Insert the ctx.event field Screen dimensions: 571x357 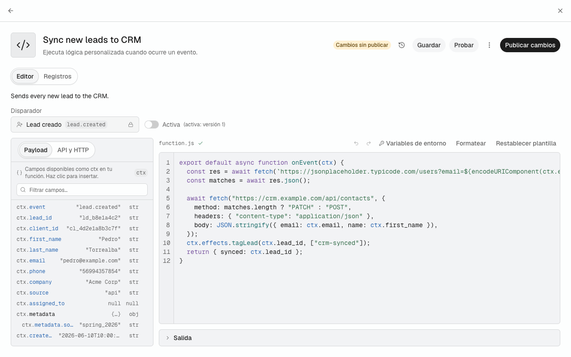coord(82,207)
